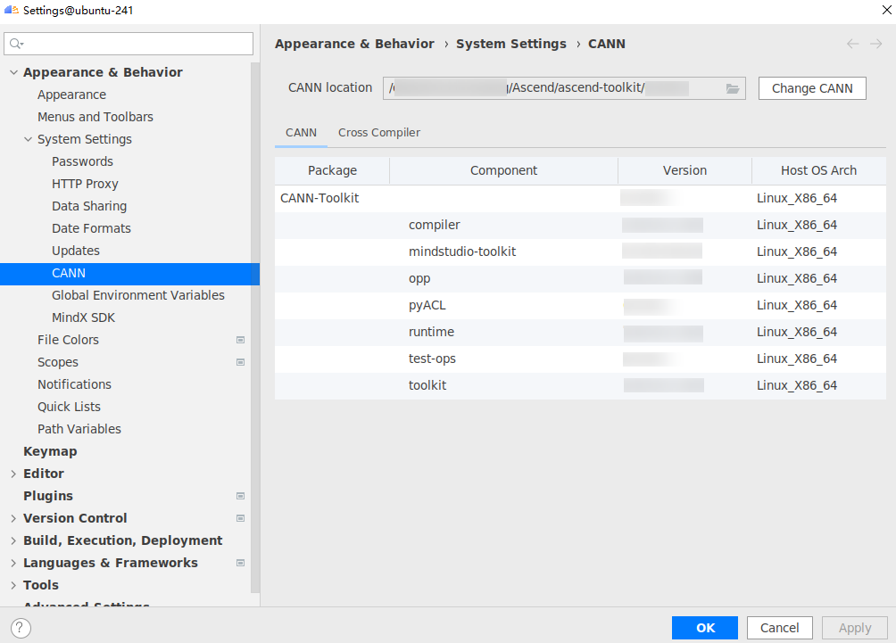Open the Keymap settings page
This screenshot has height=643, width=896.
(50, 451)
